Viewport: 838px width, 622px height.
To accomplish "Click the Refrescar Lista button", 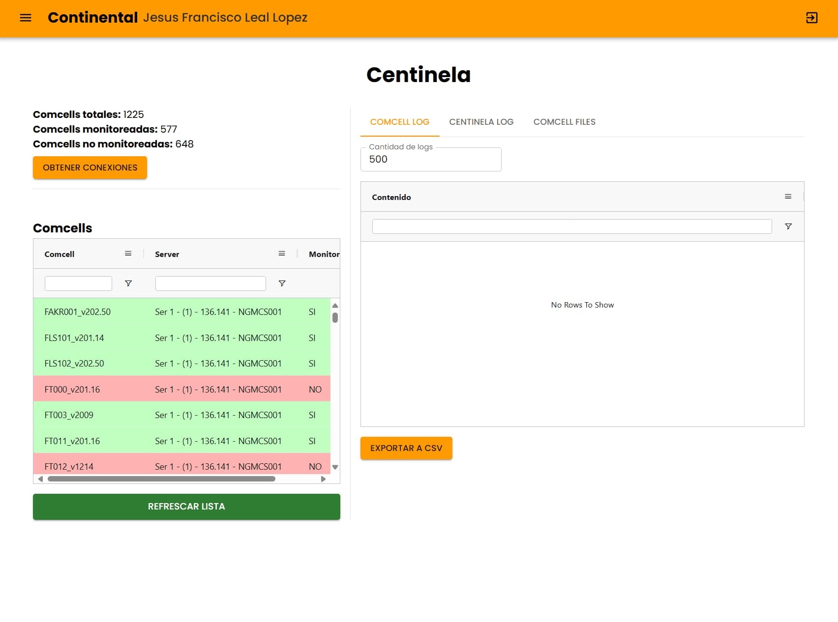I will (x=186, y=507).
